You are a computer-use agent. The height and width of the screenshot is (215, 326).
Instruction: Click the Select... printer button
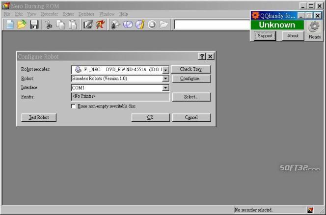pyautogui.click(x=191, y=97)
